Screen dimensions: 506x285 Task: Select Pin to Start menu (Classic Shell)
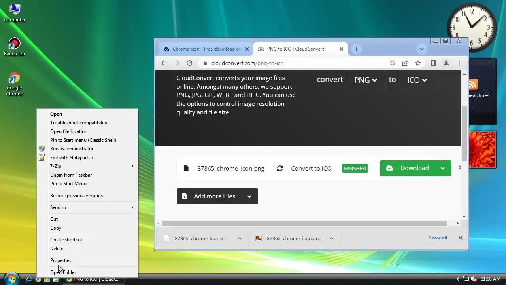point(87,140)
